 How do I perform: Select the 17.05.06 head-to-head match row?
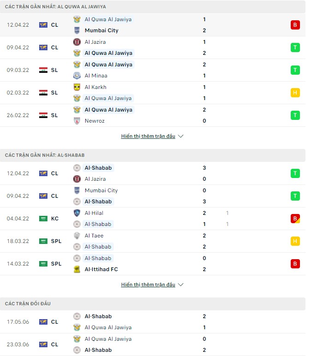point(153,322)
